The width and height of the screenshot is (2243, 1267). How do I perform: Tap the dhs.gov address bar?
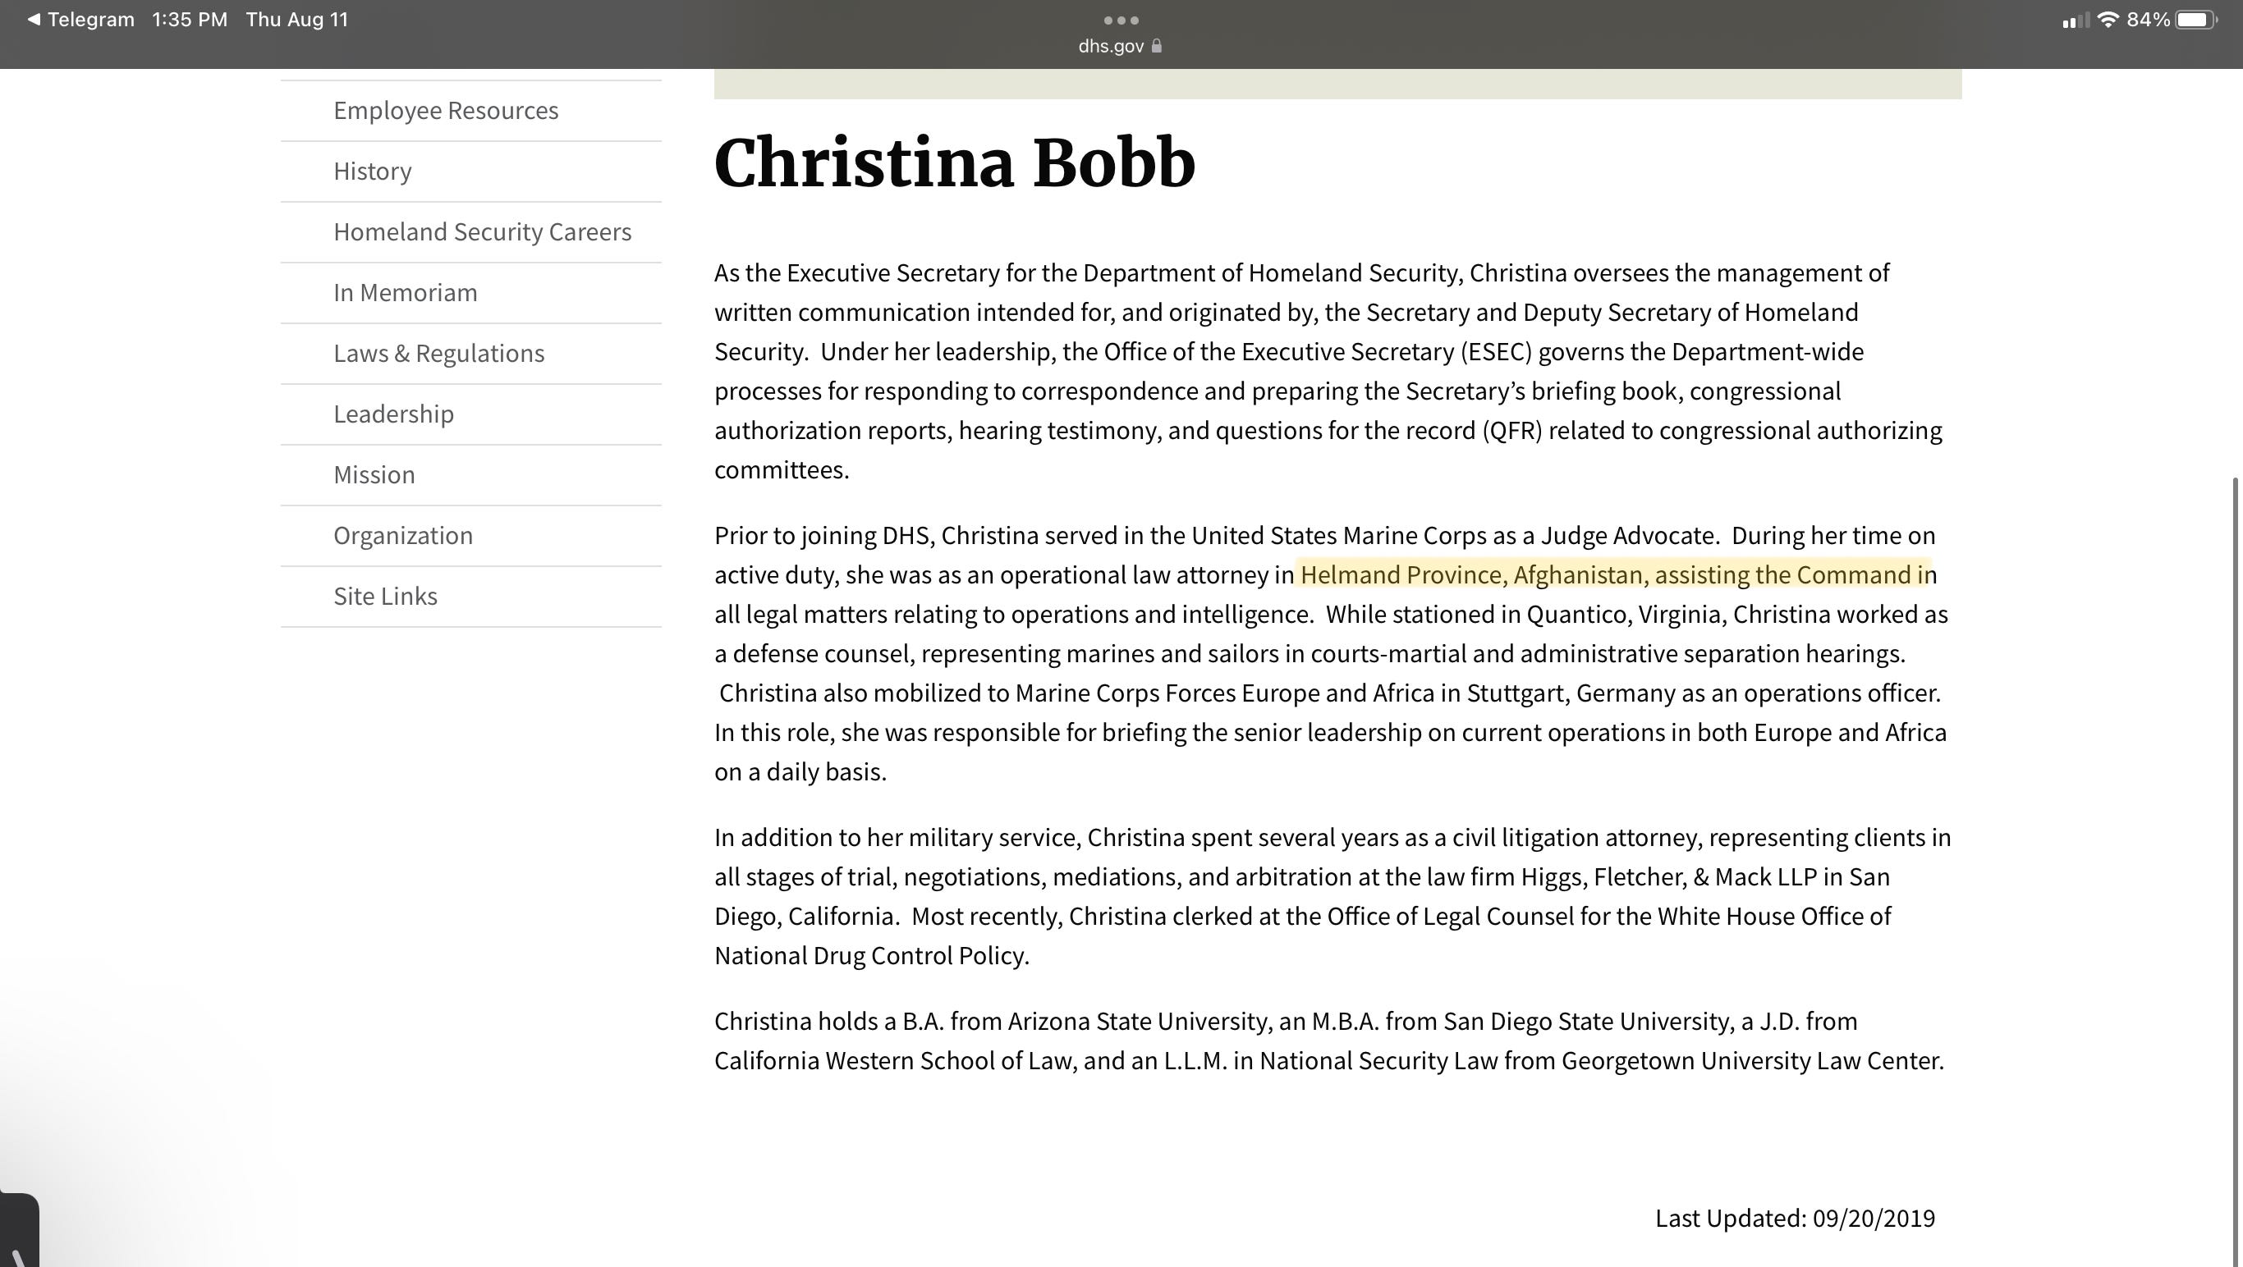click(x=1120, y=46)
